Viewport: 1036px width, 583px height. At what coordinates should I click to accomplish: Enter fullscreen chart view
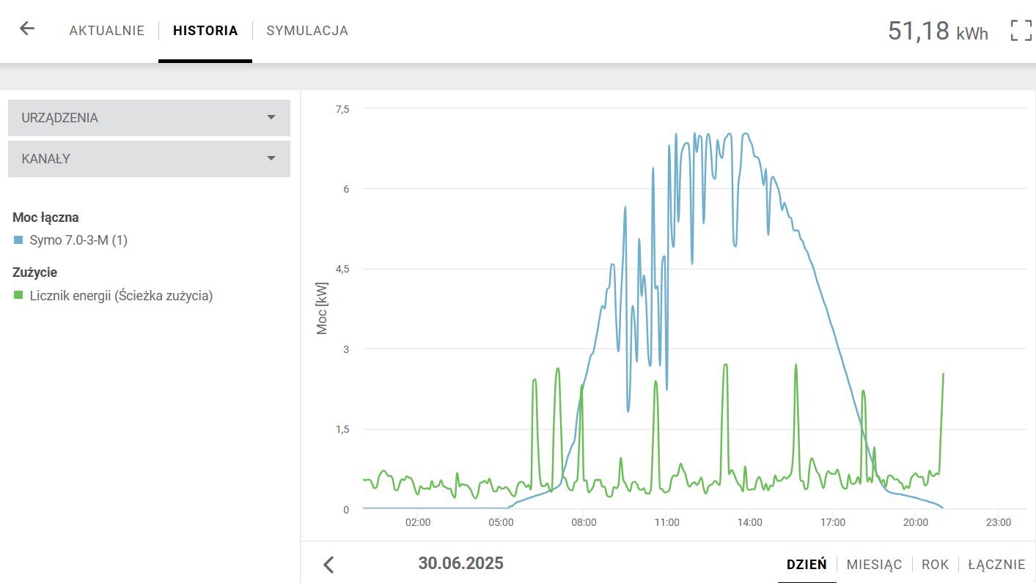[1021, 31]
